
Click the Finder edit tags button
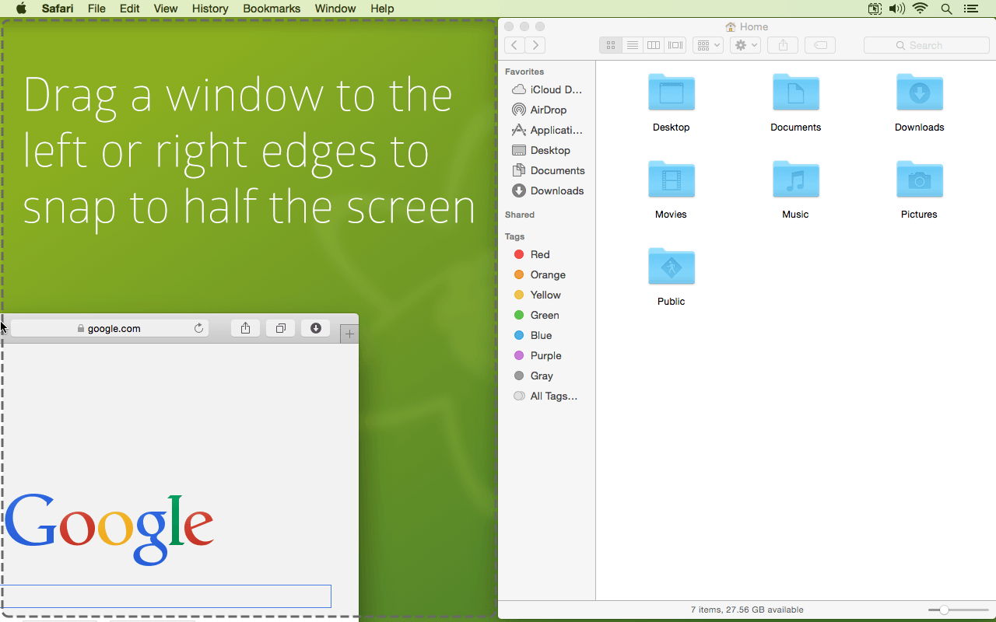click(820, 45)
